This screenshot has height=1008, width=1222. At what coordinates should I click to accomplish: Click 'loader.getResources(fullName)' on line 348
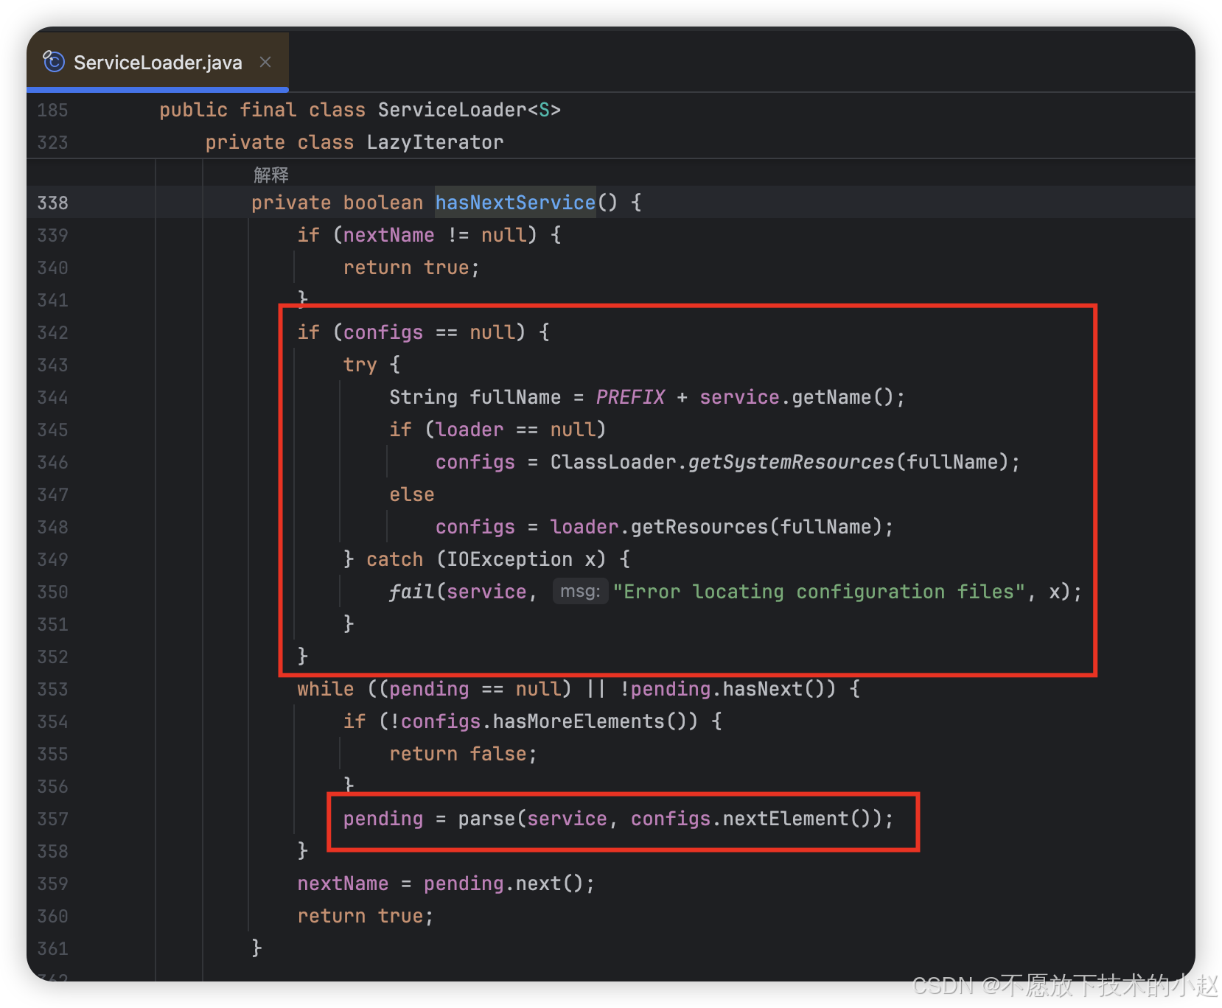click(716, 527)
